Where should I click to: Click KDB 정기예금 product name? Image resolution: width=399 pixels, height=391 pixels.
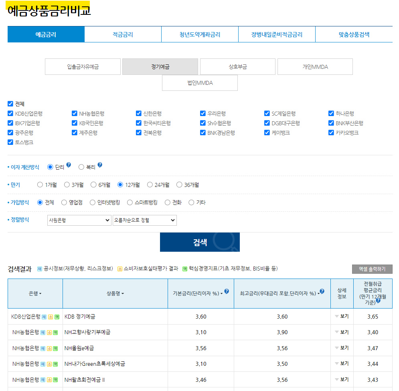pyautogui.click(x=80, y=317)
